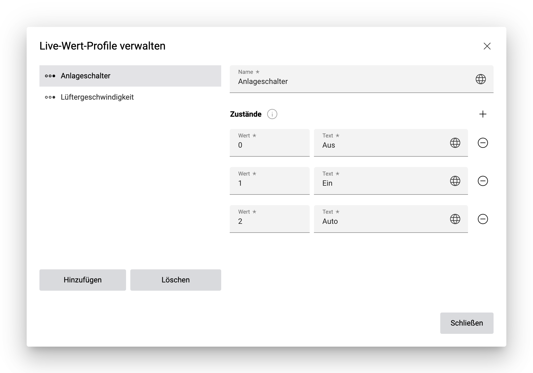Click the dots icon before Anlageschalter

(50, 76)
